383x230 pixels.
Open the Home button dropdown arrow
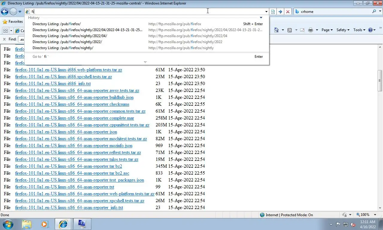(x=283, y=30)
